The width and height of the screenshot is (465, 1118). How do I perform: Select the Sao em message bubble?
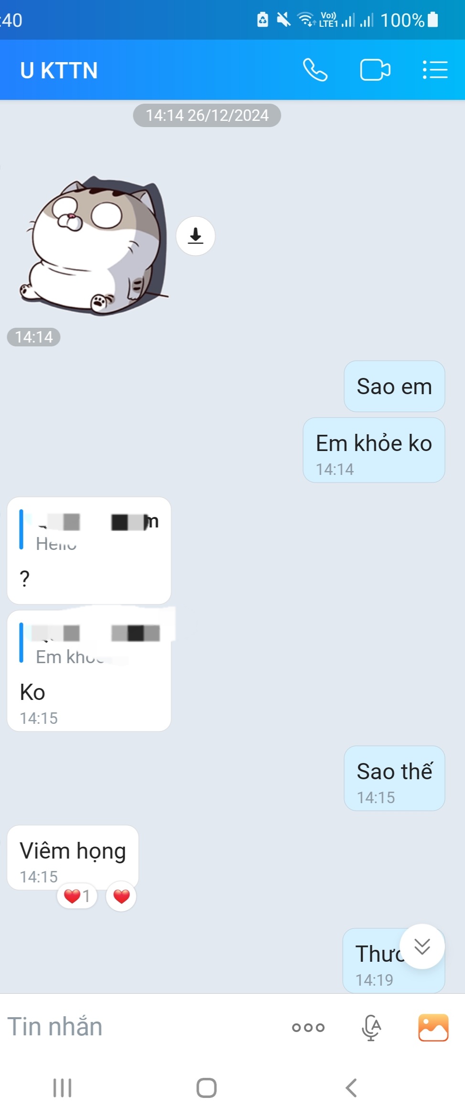click(394, 387)
